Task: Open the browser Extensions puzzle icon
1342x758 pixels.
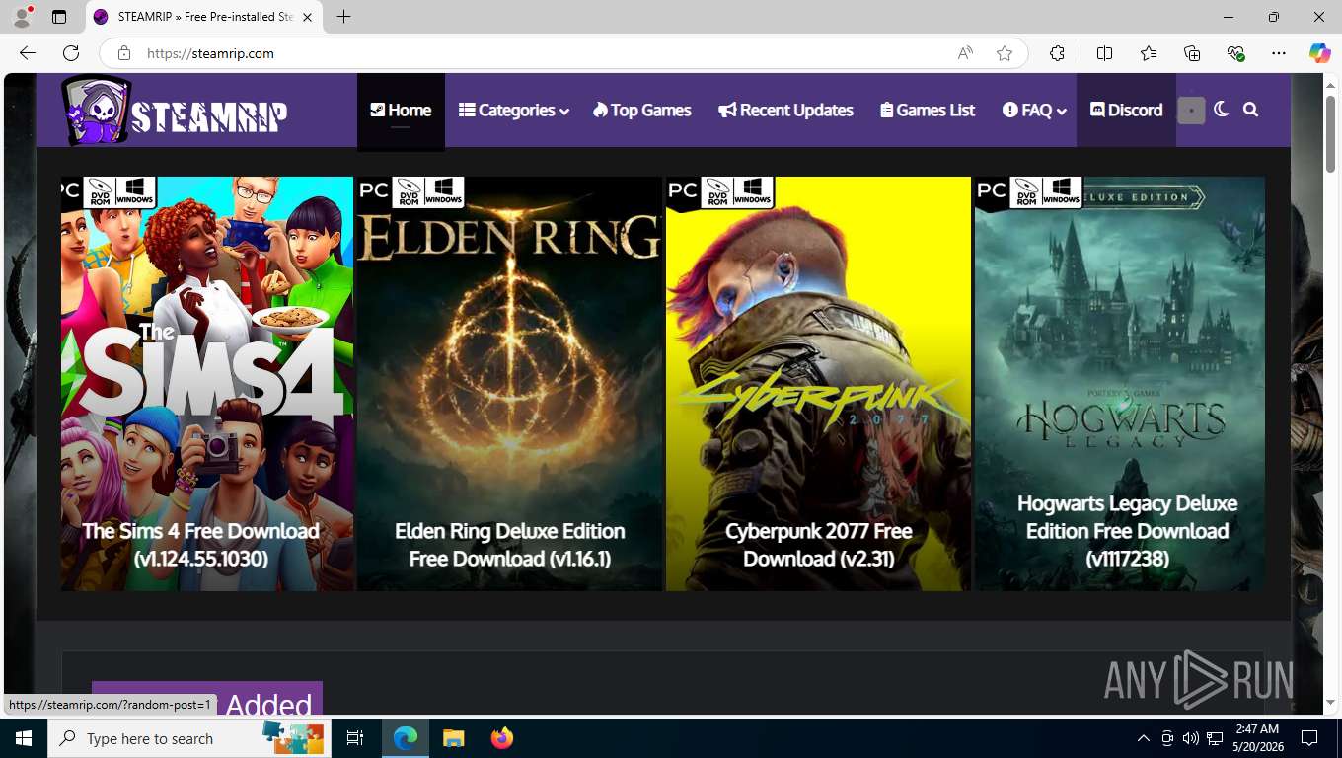Action: pos(1057,53)
